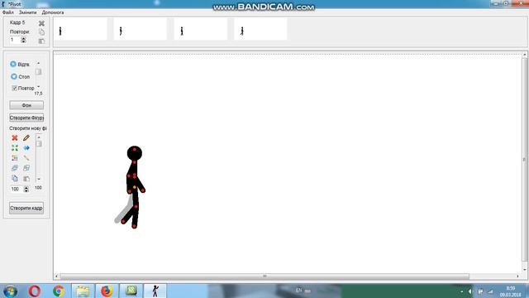Click the stick figure's head handle

click(135, 149)
